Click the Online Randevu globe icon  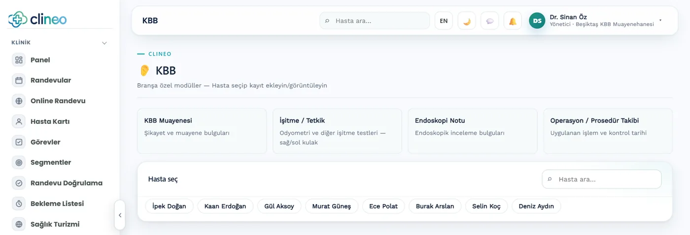19,101
